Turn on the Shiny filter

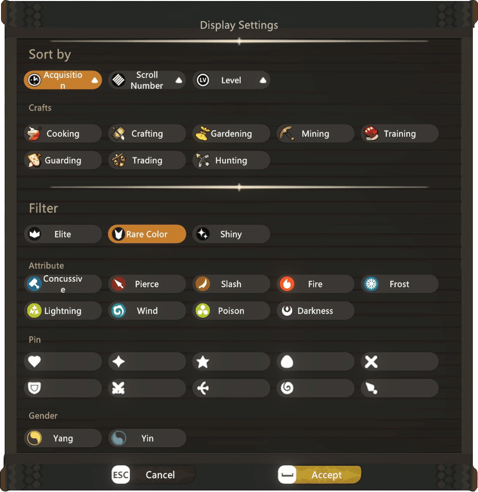tap(231, 234)
